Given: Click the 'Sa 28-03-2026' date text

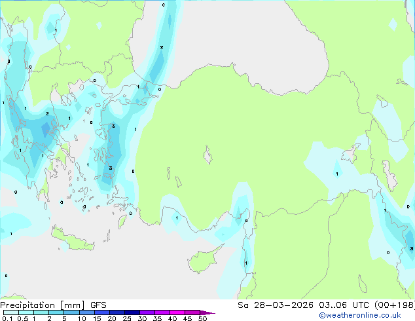Looking at the screenshot, I should point(276,305).
